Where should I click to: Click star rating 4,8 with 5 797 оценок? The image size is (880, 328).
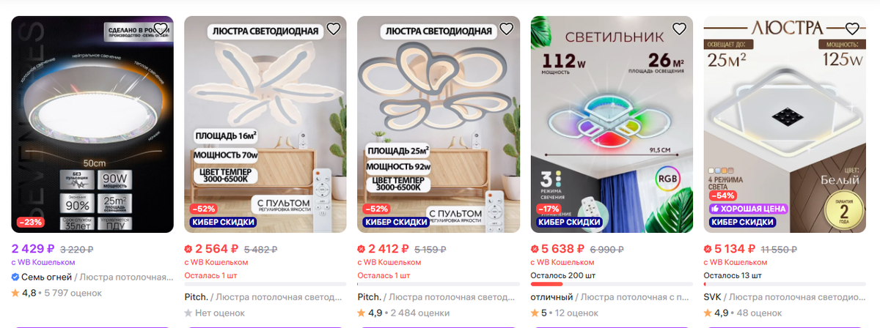coord(56,293)
